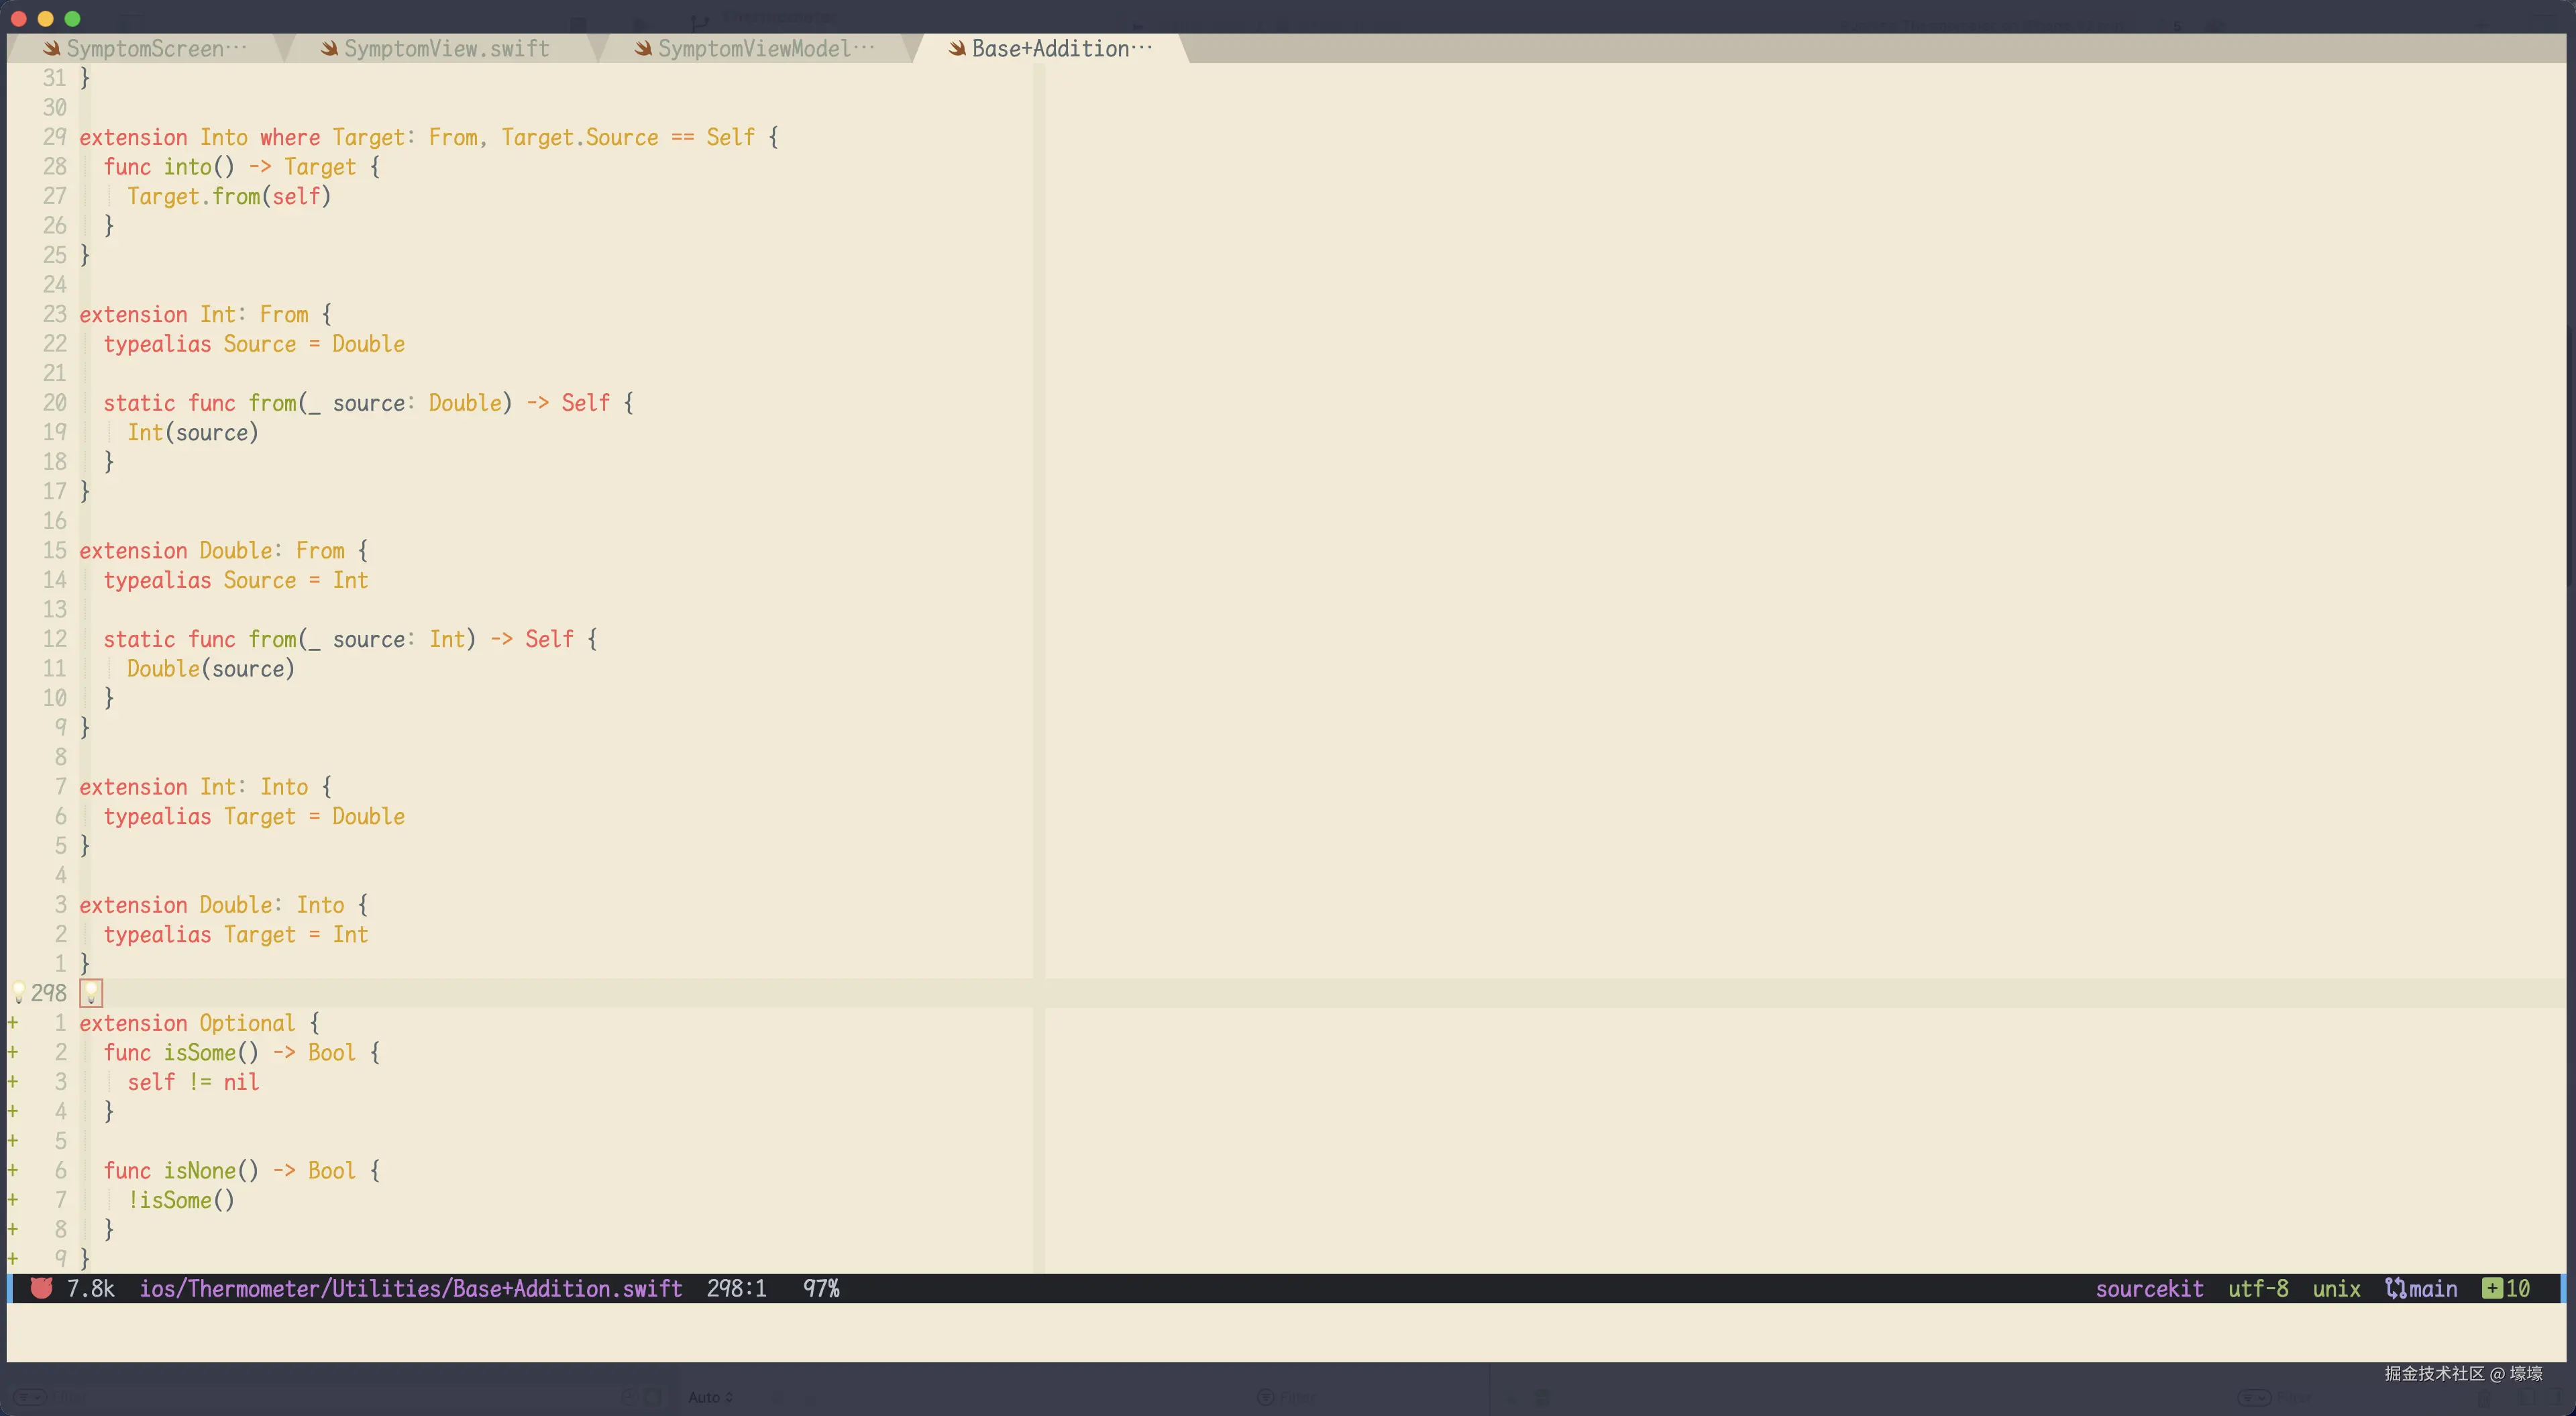
Task: Click the lightbulb icon in the gutter
Action: tap(18, 993)
